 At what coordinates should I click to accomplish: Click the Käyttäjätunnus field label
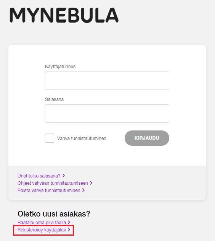[60, 67]
